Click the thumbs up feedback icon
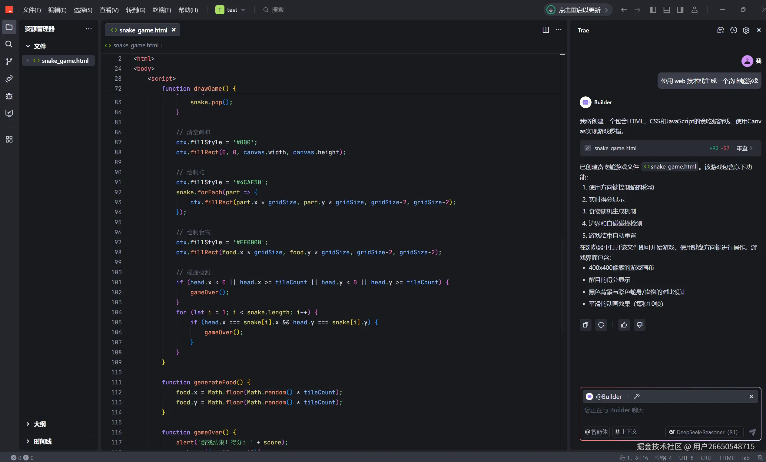The image size is (766, 462). click(x=624, y=325)
